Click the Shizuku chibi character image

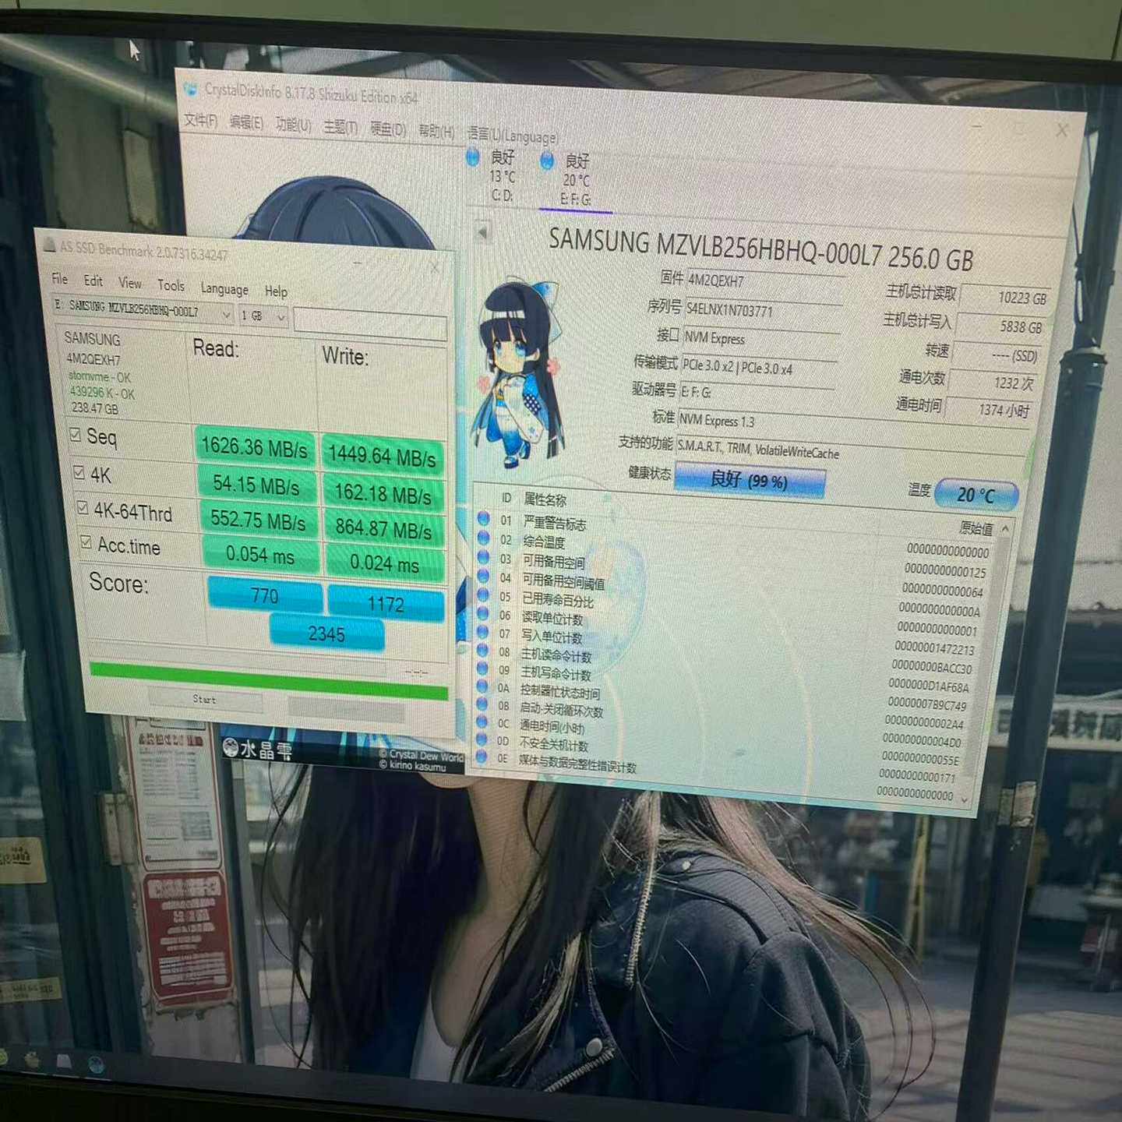pyautogui.click(x=517, y=374)
